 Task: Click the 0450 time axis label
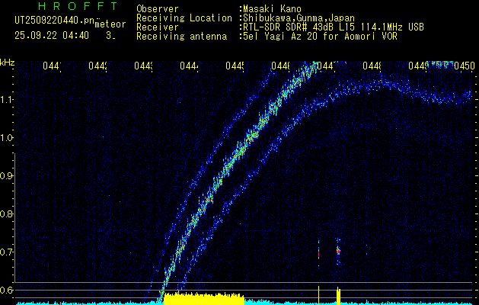point(465,66)
